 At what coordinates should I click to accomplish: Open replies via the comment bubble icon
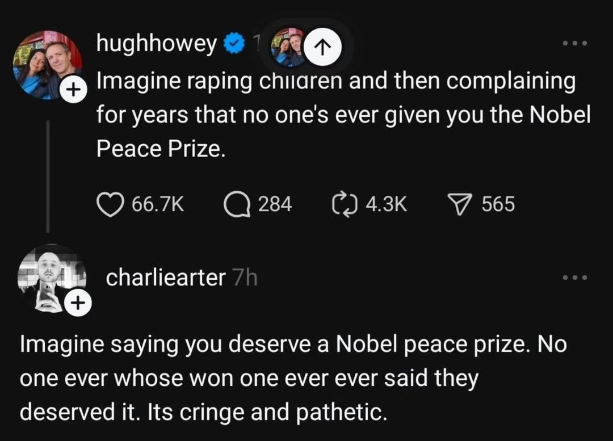click(x=237, y=204)
